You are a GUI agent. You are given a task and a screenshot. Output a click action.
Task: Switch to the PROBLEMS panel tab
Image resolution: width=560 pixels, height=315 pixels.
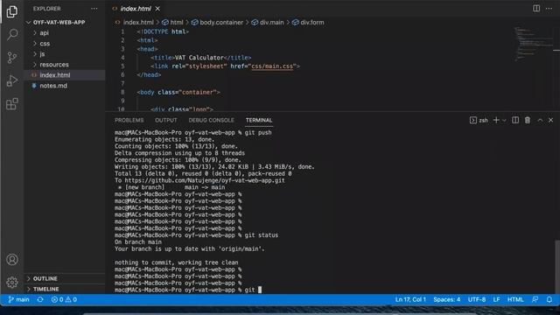click(129, 121)
